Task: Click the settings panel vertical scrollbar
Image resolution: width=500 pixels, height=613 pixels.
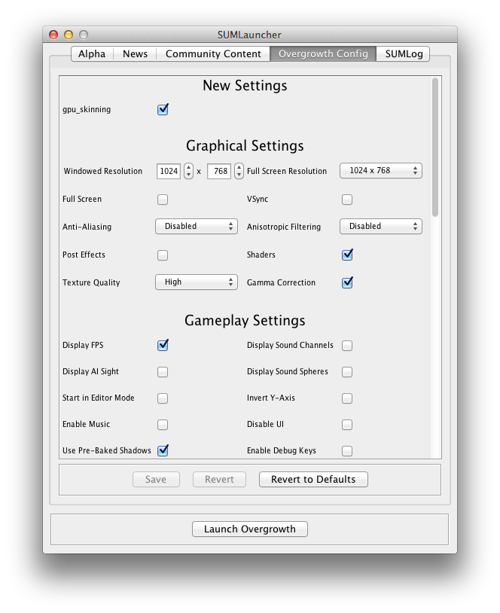Action: coord(435,147)
